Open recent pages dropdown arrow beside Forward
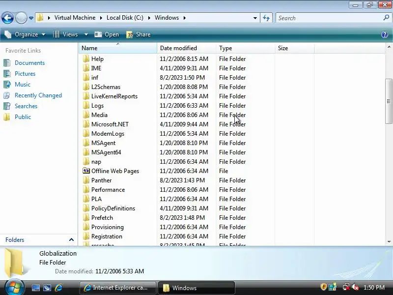This screenshot has height=295, width=393. pyautogui.click(x=31, y=18)
